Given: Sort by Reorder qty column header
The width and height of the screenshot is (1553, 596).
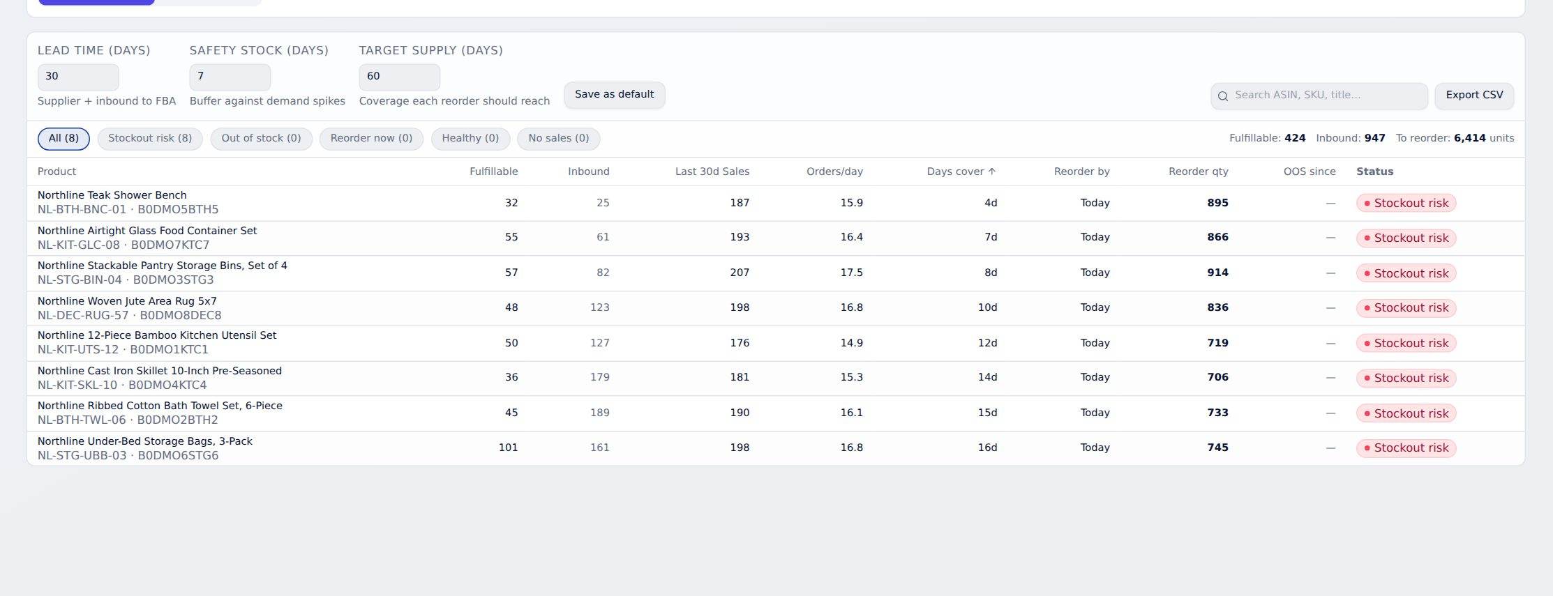Looking at the screenshot, I should point(1199,171).
